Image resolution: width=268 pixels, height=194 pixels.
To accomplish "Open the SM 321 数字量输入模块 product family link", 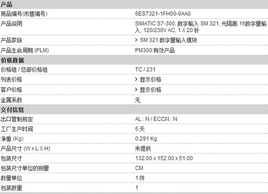I will coord(169,40).
